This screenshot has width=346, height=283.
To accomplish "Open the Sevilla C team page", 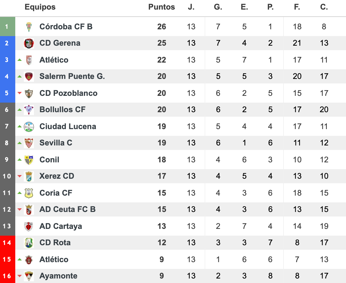I will 56,143.
